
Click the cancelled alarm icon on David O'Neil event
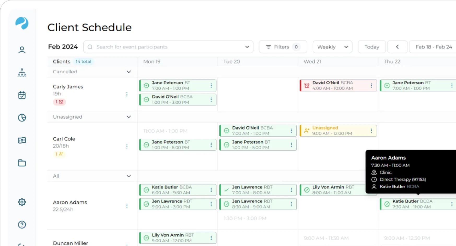point(307,85)
